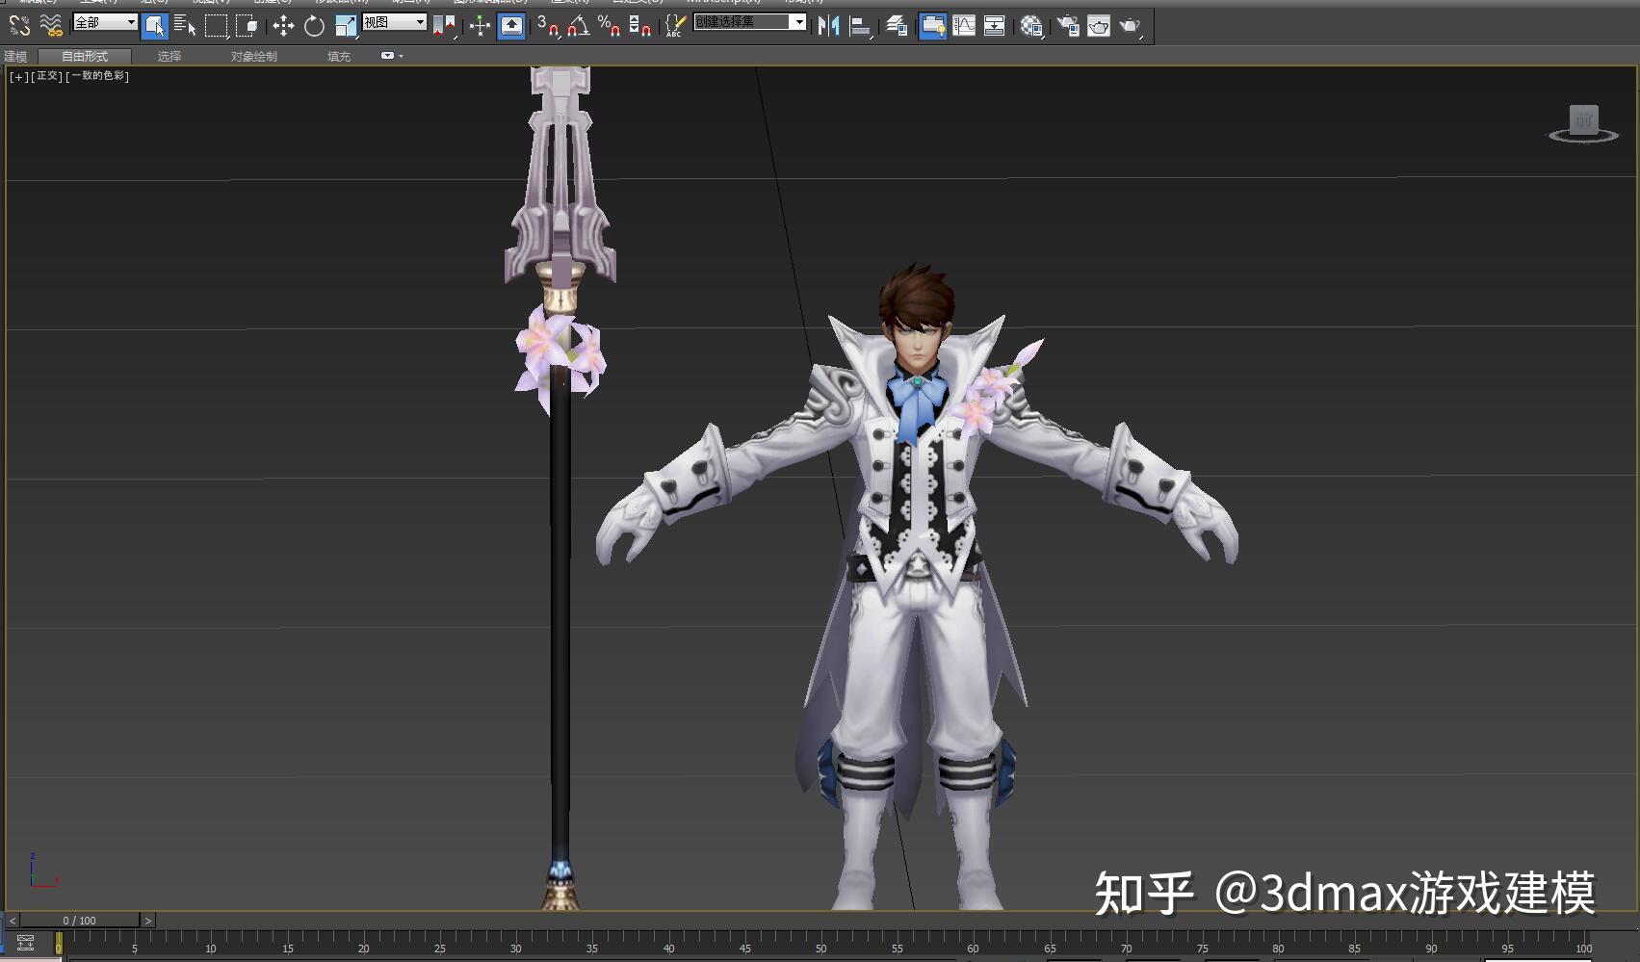Toggle the 3D Snaps button

pyautogui.click(x=548, y=26)
